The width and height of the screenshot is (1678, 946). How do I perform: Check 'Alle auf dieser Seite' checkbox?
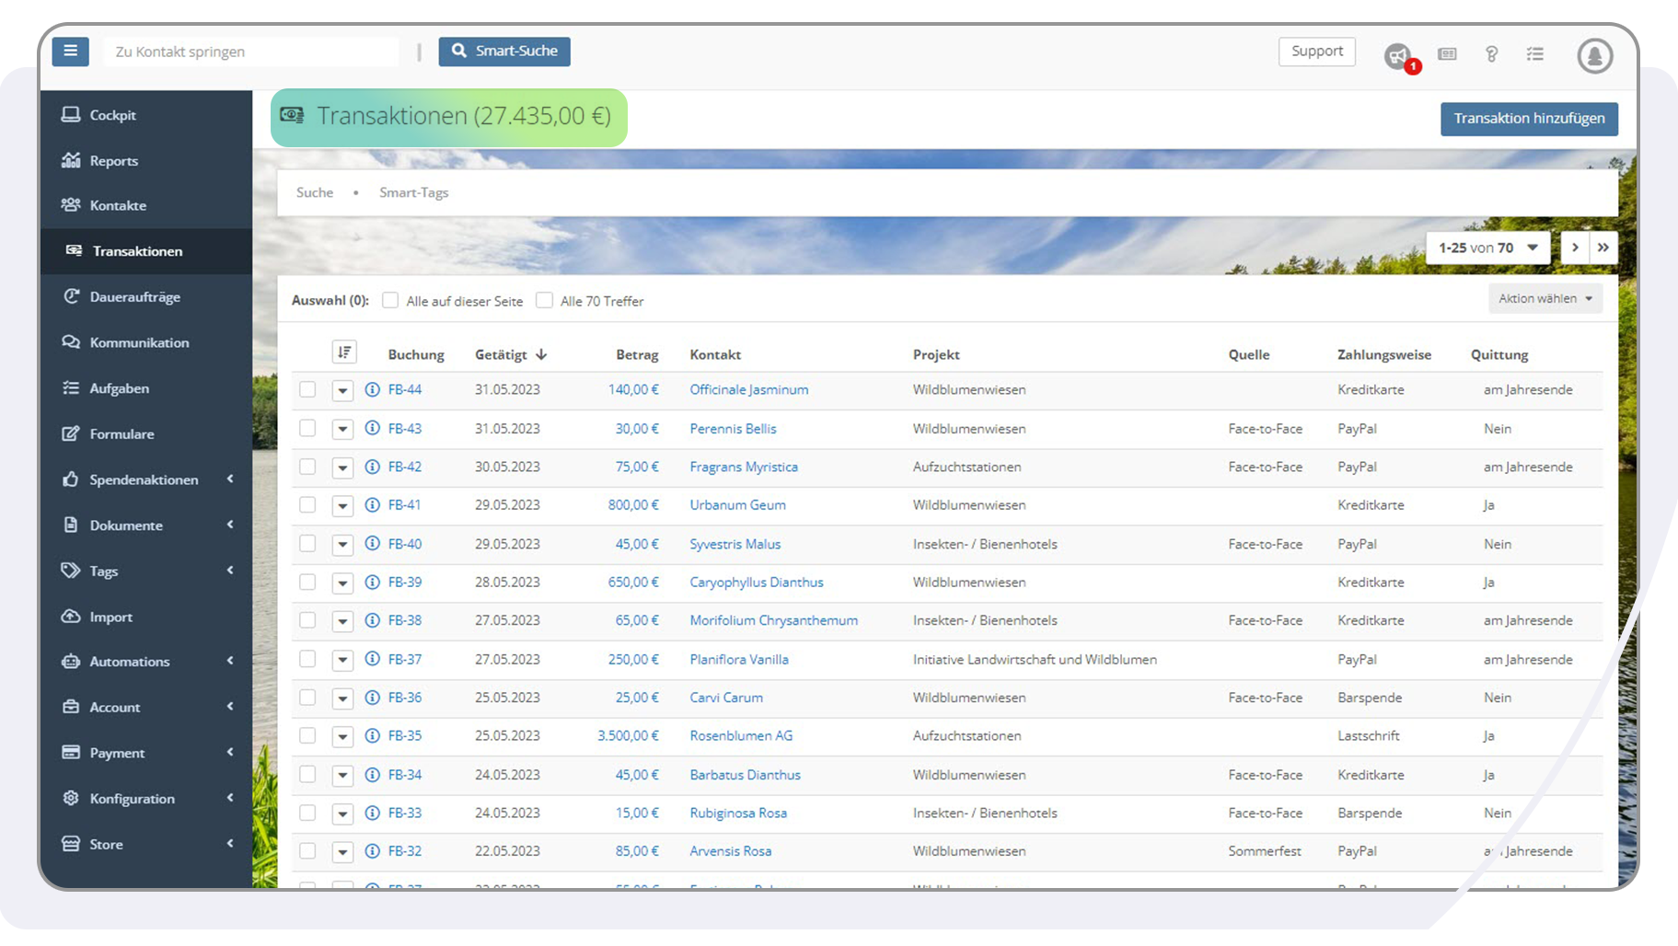[x=390, y=301]
